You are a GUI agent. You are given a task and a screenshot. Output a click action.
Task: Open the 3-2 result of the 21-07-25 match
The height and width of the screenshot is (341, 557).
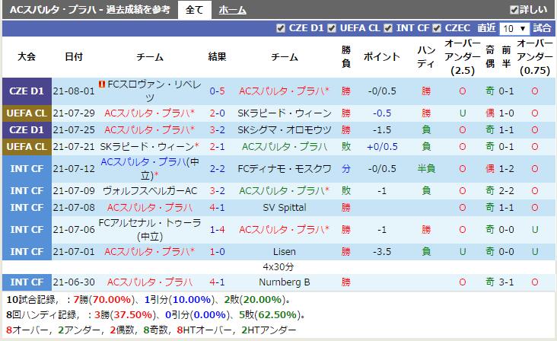click(x=217, y=130)
